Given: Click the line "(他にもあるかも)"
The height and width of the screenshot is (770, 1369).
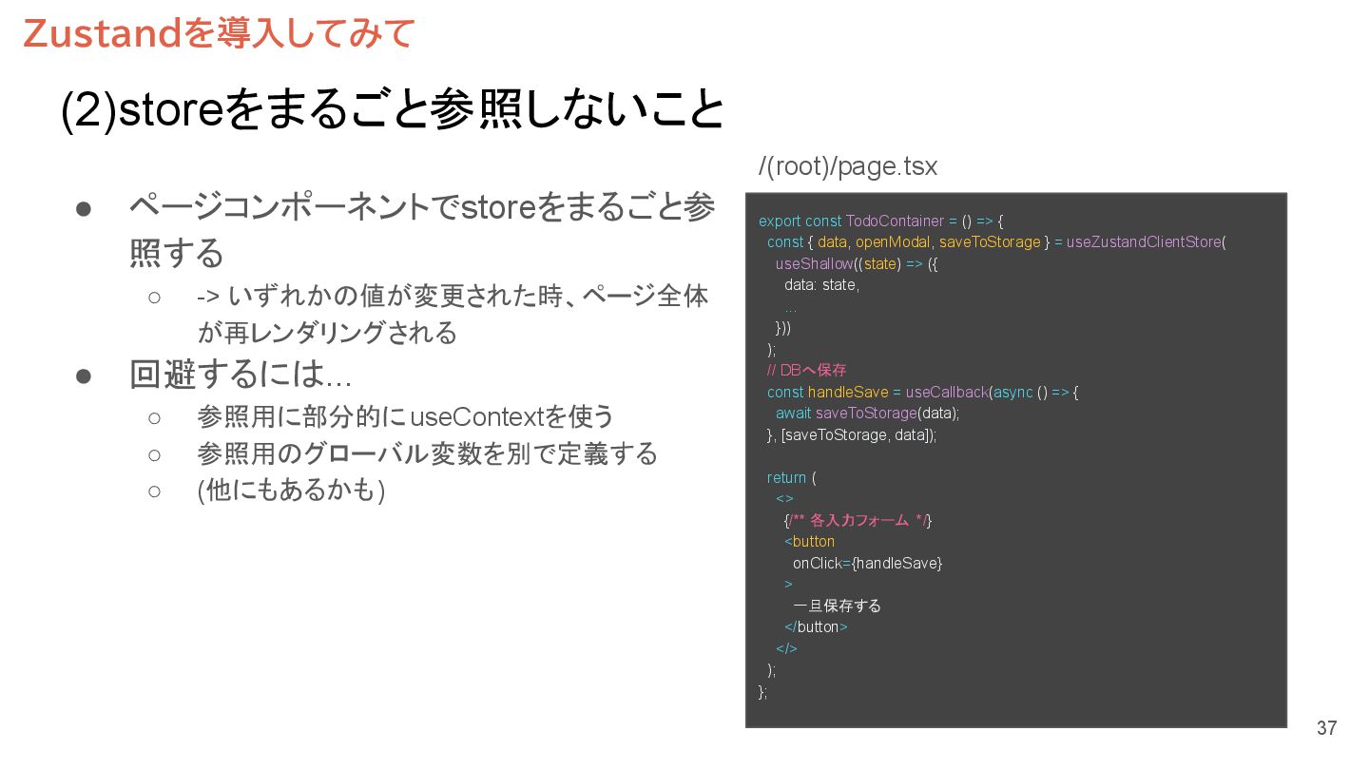Looking at the screenshot, I should 291,491.
